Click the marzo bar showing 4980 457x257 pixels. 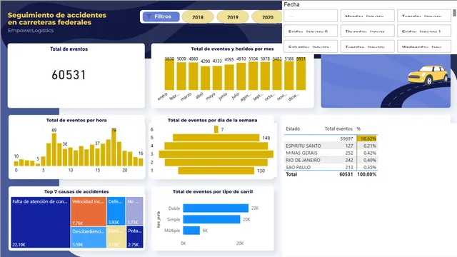[x=194, y=76]
